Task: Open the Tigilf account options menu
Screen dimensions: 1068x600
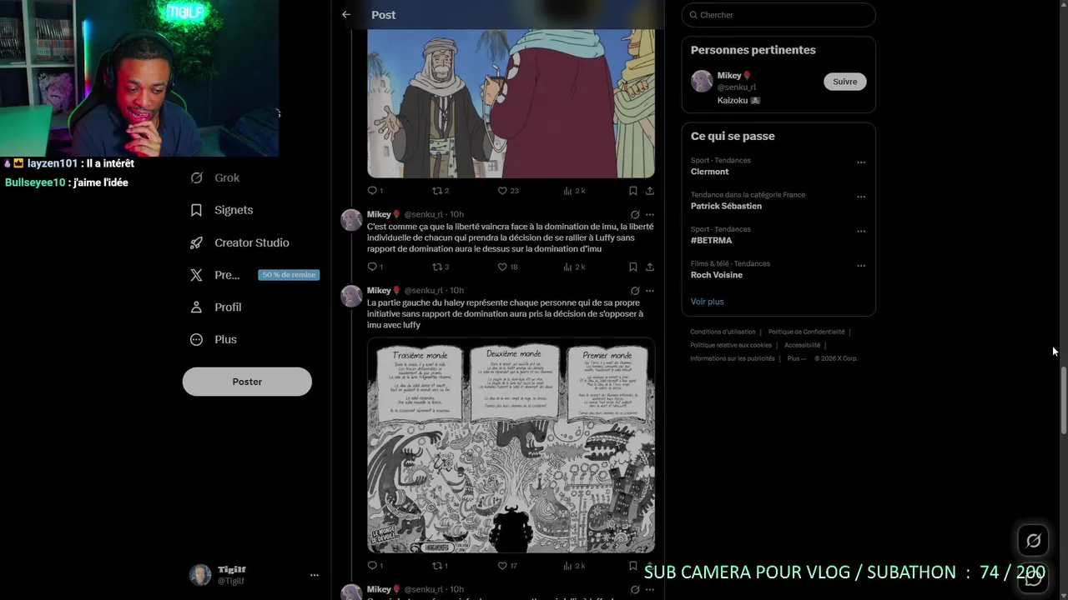Action: tap(315, 575)
